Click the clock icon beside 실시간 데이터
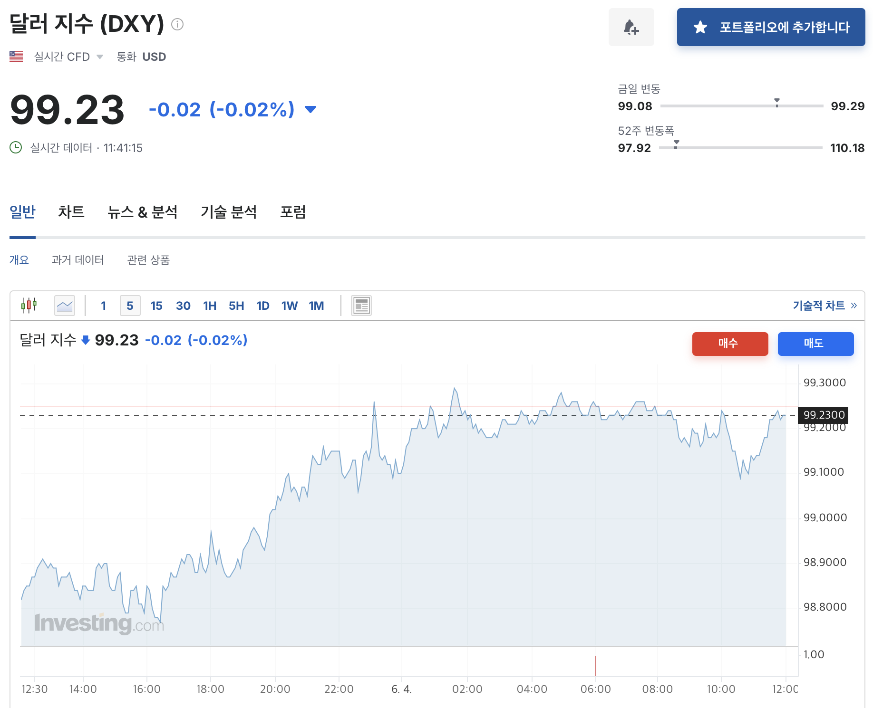The image size is (873, 708). pos(16,147)
